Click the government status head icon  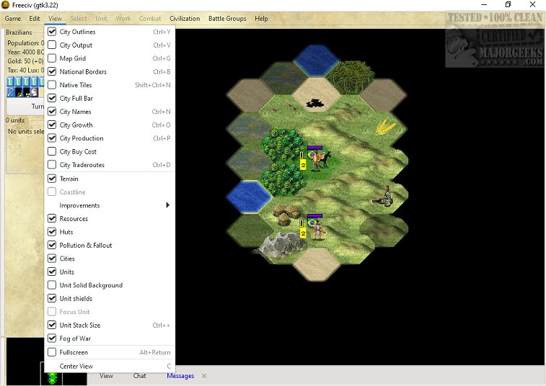(x=34, y=92)
